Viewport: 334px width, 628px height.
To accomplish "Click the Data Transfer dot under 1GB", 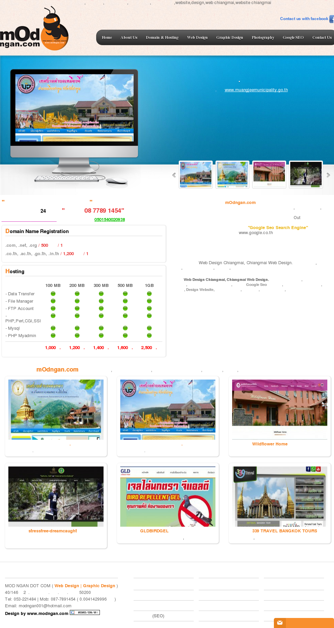I will pos(149,294).
